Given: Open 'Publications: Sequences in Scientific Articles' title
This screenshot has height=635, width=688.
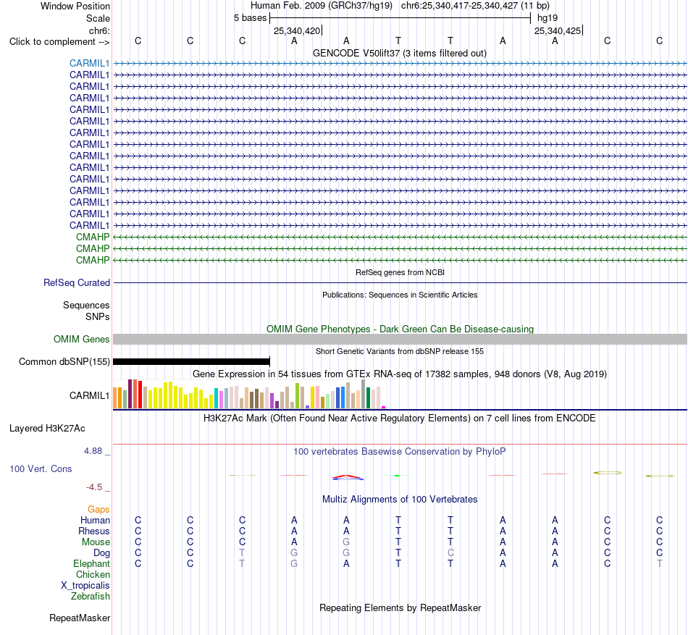Looking at the screenshot, I should coord(400,295).
